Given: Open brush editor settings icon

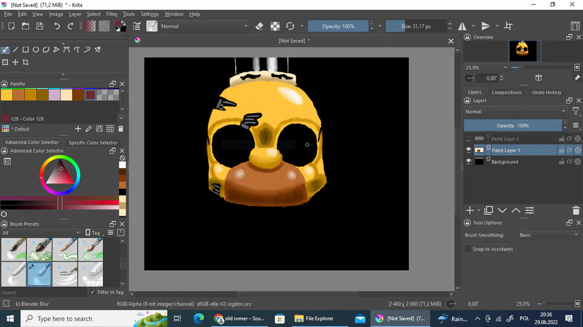Looking at the screenshot, I should [137, 26].
